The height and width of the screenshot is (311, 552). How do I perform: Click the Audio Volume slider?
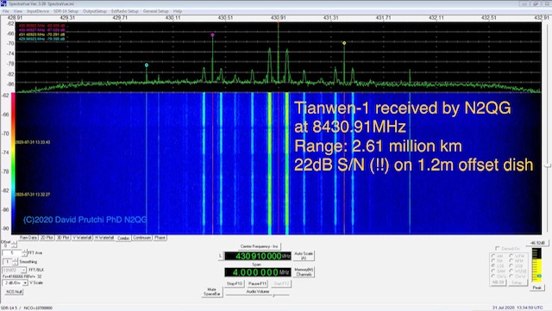[258, 295]
